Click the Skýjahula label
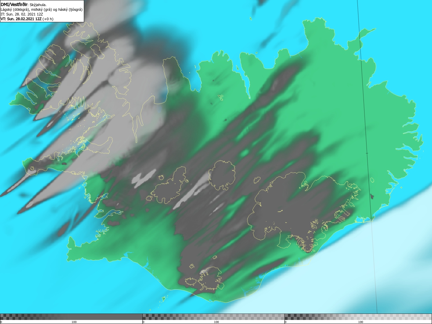 (x=38, y=5)
